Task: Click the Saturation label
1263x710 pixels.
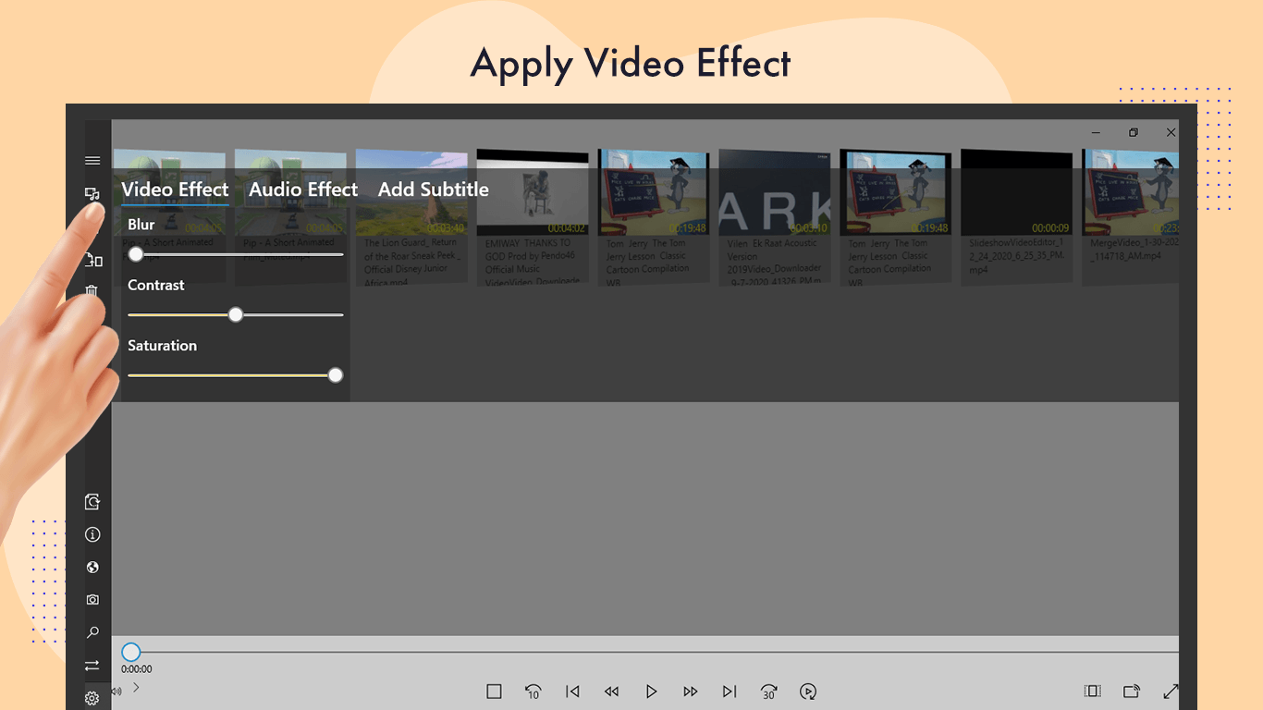Action: [163, 346]
